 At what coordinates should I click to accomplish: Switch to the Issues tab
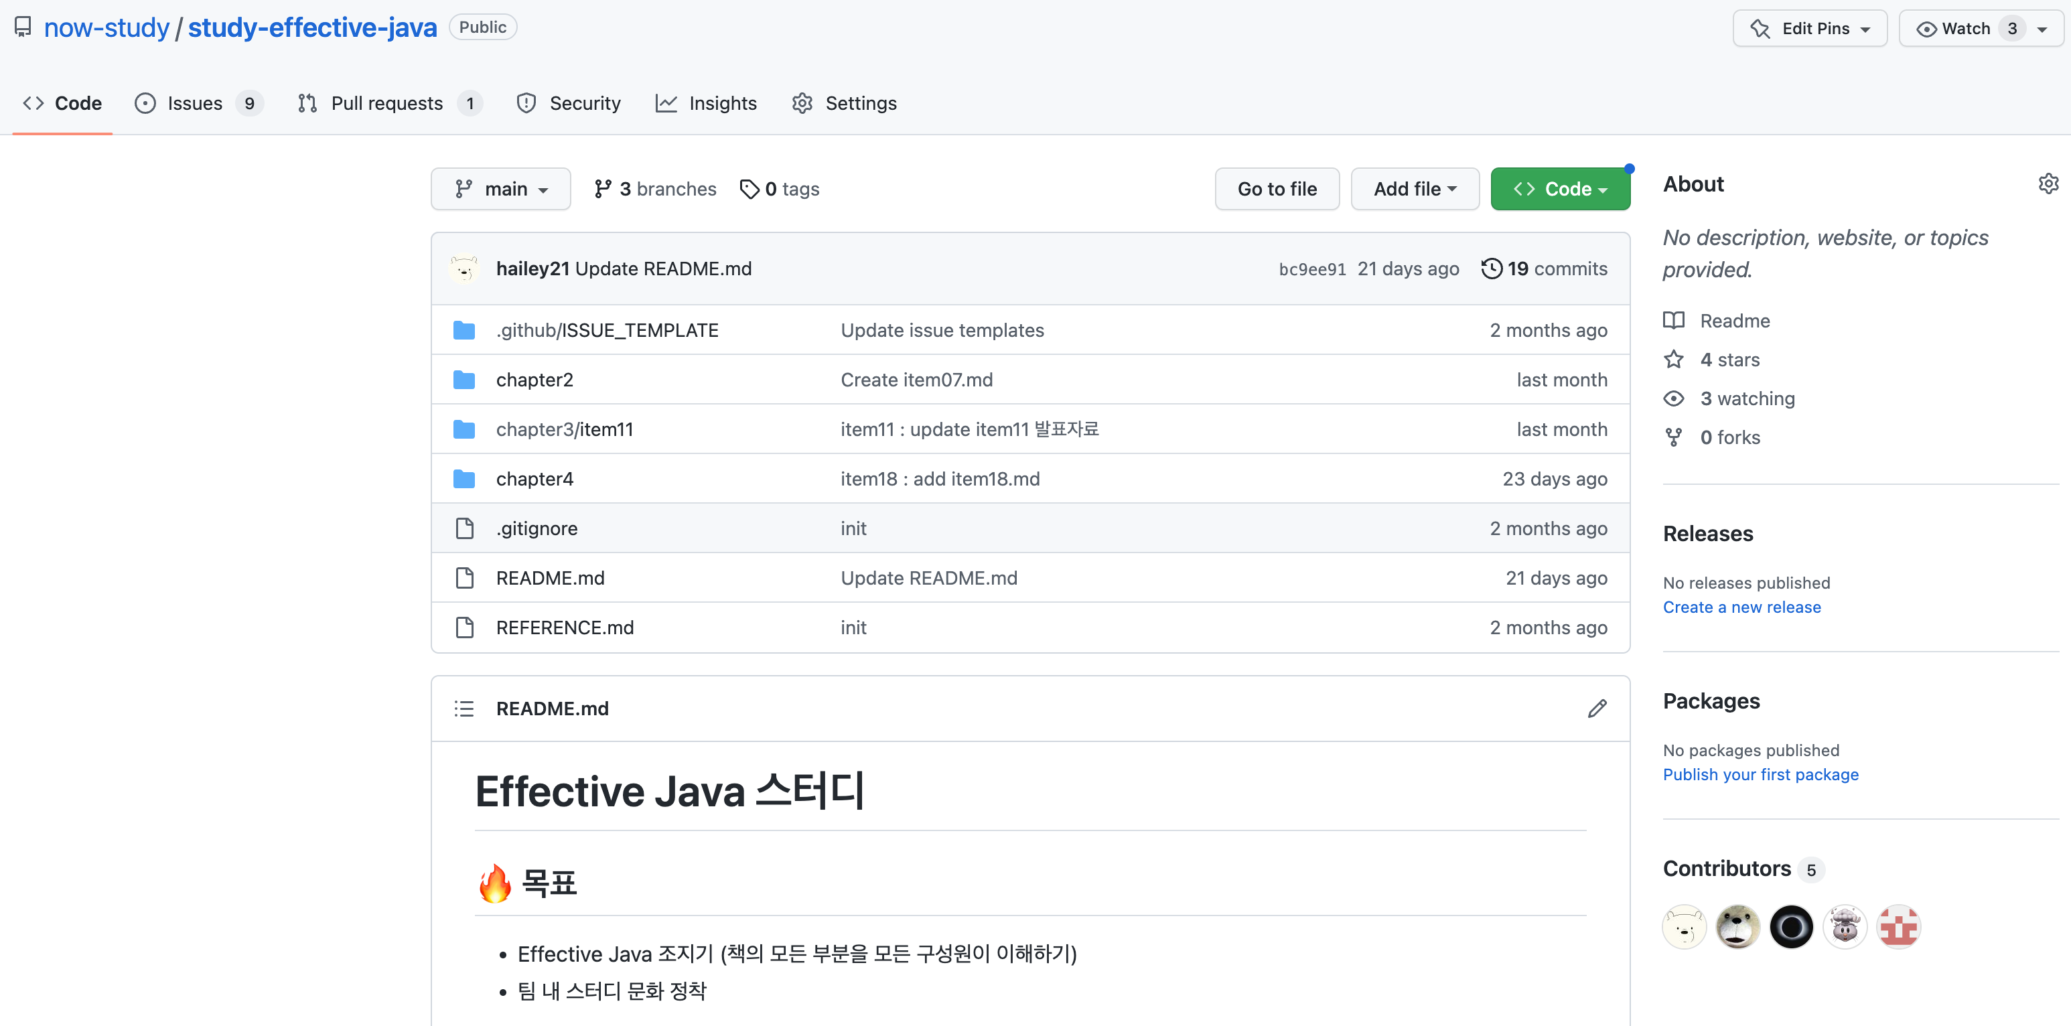click(x=194, y=103)
